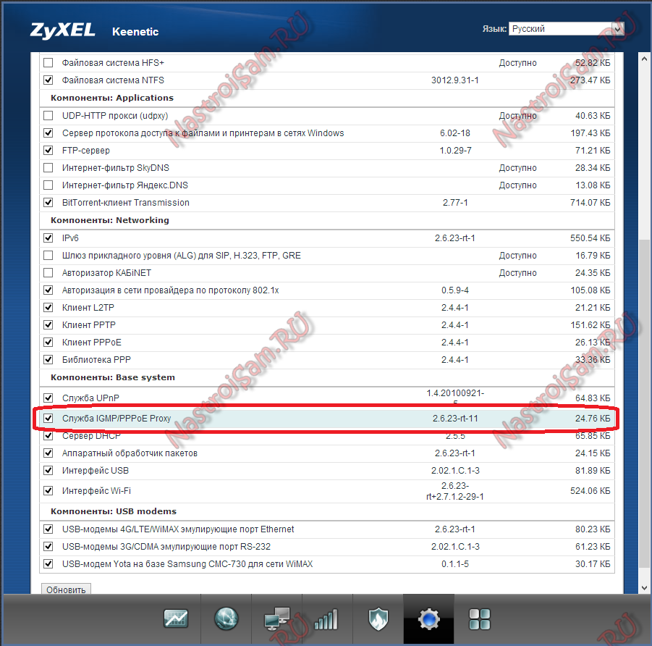
Task: Open the Язык language dropdown
Action: click(565, 29)
